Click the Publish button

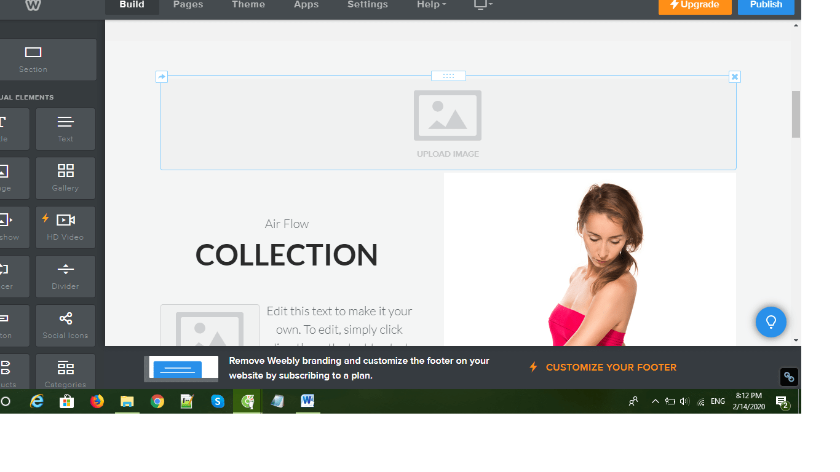(766, 5)
